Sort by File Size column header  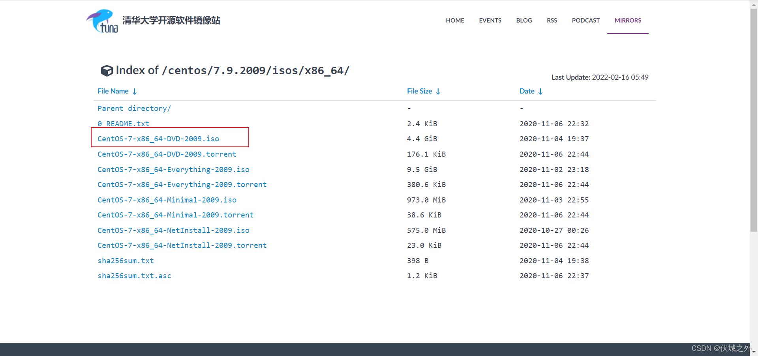(x=419, y=91)
